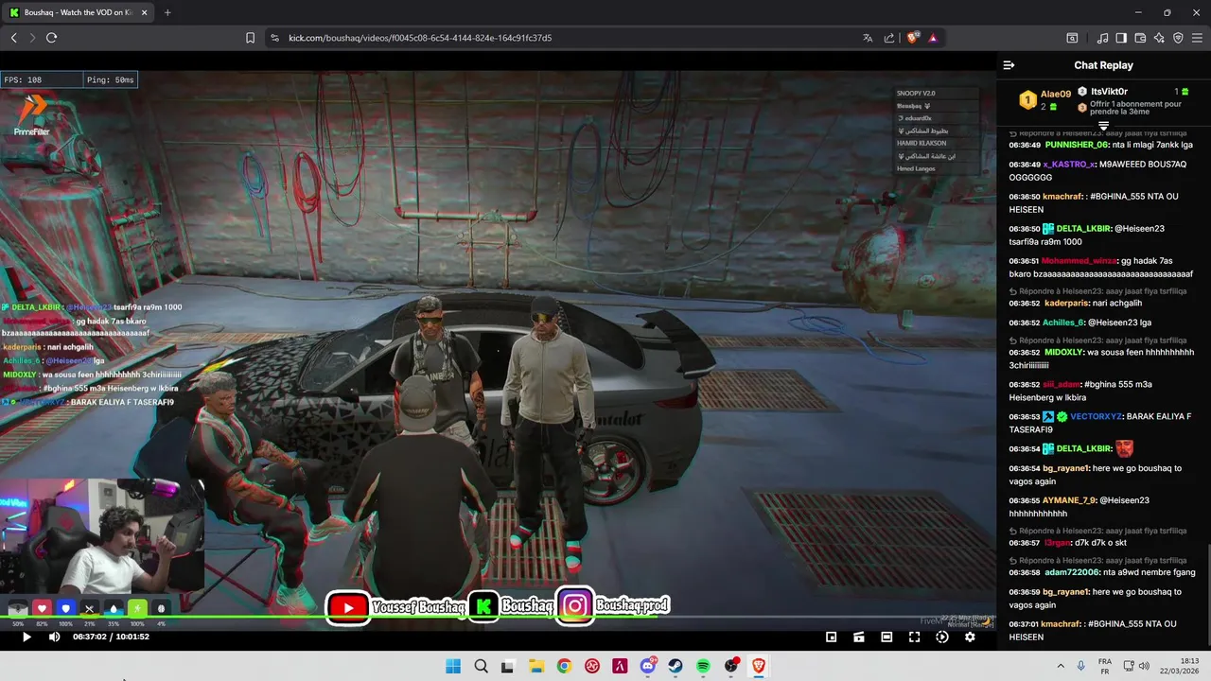The image size is (1211, 681).
Task: Toggle theater mode in the player
Action: pos(886,637)
